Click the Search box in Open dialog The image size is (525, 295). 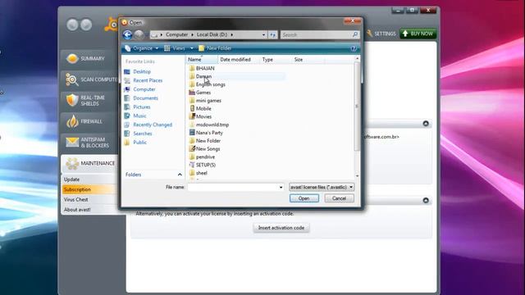coord(319,34)
